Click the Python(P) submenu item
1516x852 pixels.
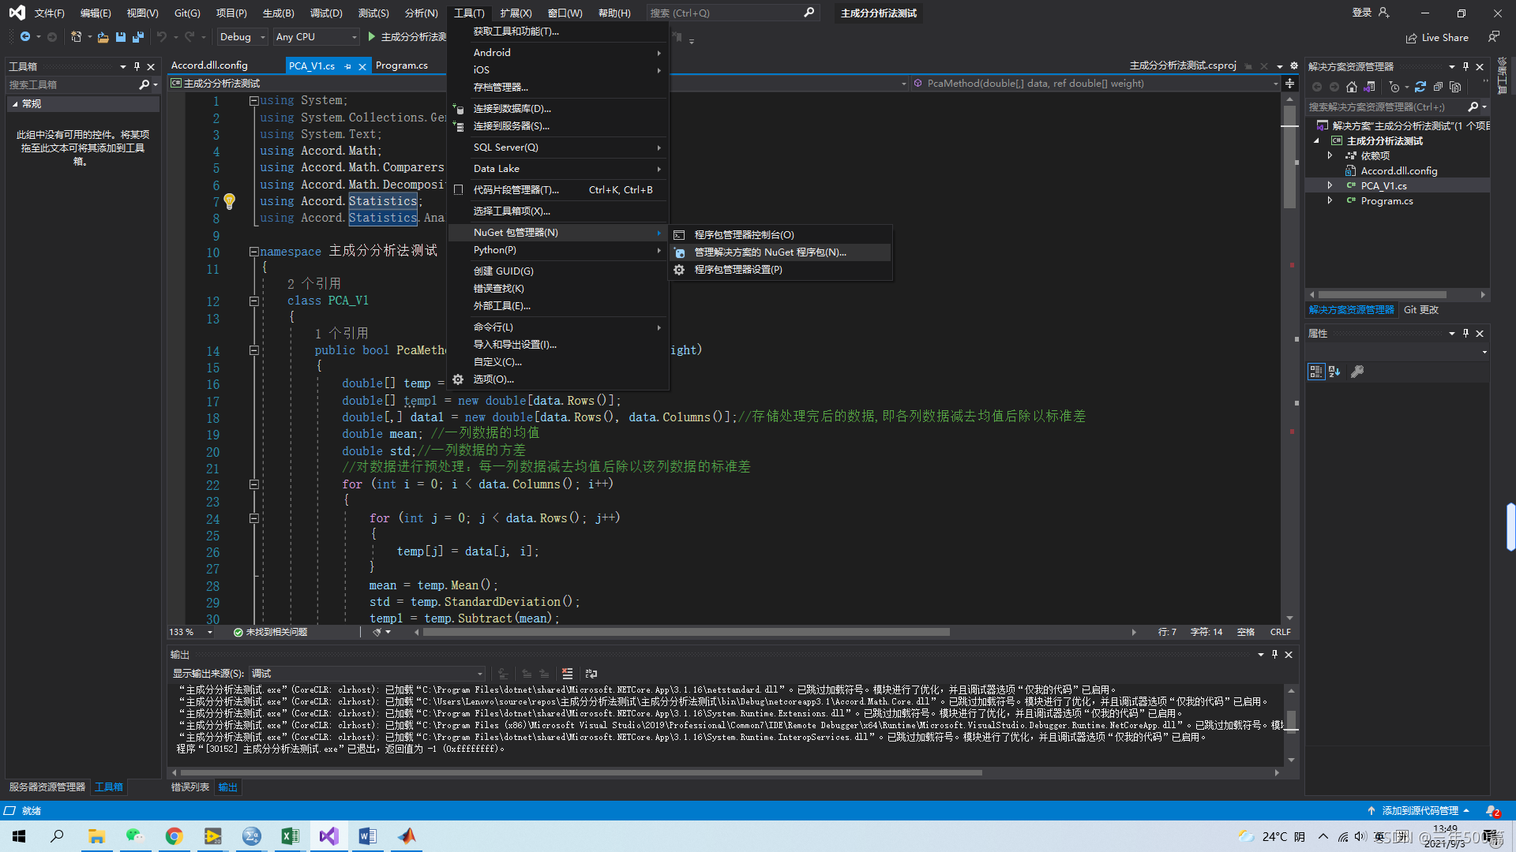click(558, 250)
